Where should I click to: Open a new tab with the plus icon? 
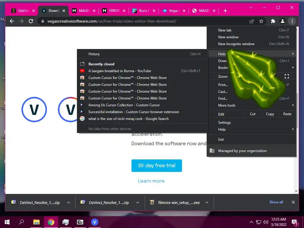click(x=225, y=11)
